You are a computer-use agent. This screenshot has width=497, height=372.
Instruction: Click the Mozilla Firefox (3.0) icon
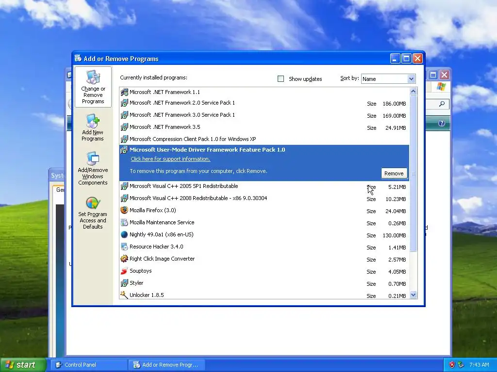tap(124, 210)
